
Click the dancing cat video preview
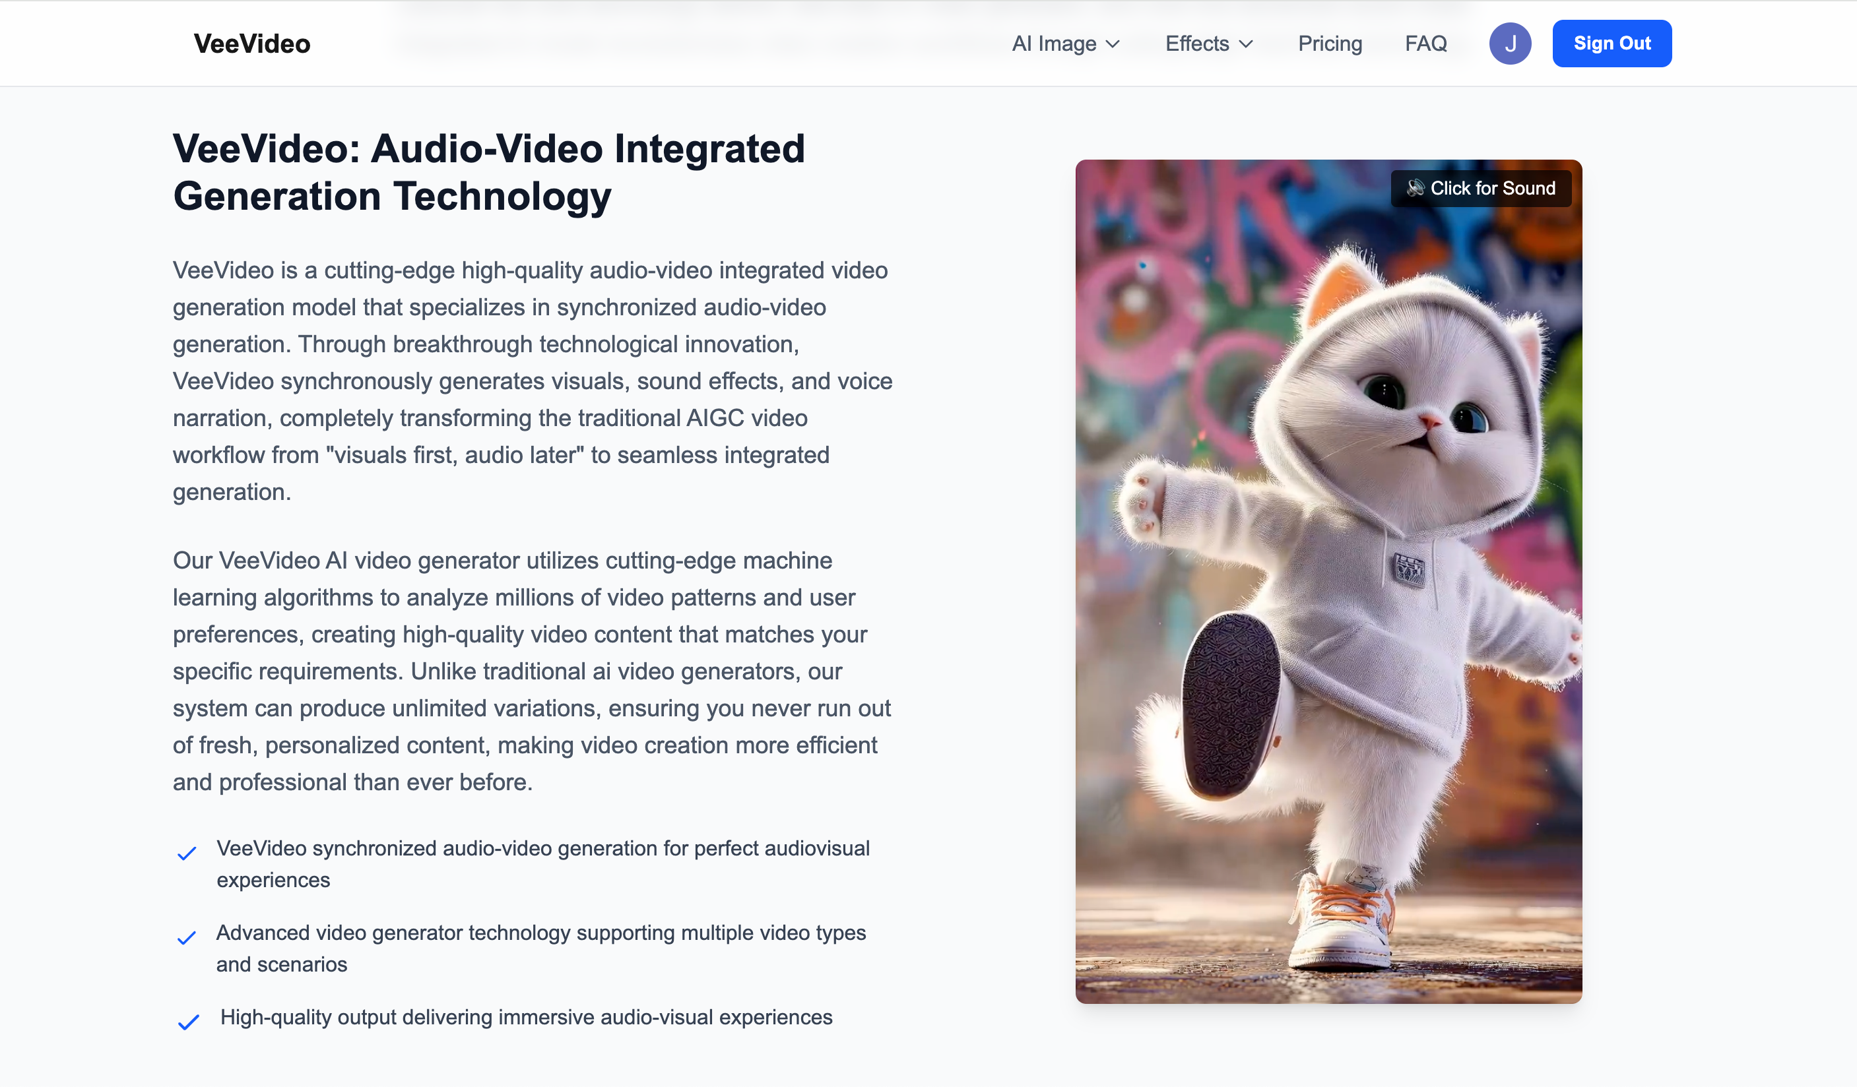click(x=1328, y=581)
